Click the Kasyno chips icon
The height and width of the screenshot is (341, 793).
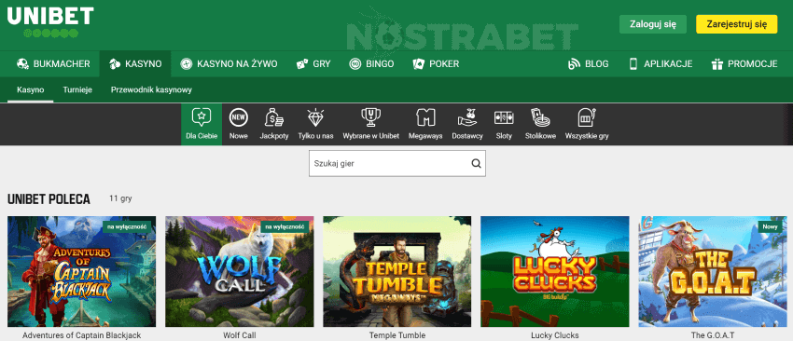pyautogui.click(x=116, y=64)
